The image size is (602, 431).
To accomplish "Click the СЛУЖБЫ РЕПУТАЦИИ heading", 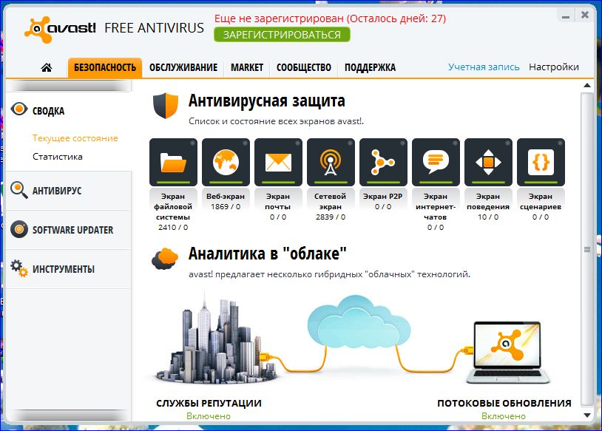I will click(209, 404).
